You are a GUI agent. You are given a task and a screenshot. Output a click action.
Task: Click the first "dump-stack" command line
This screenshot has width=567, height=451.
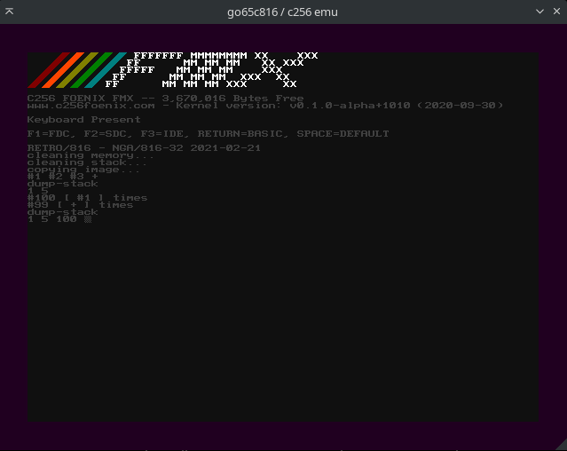63,184
